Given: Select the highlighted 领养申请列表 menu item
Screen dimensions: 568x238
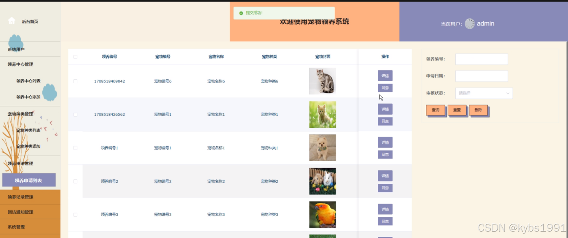Looking at the screenshot, I should [x=29, y=180].
